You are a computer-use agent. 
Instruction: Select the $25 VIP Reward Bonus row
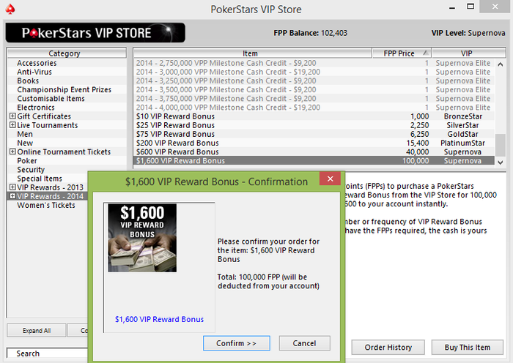(314, 125)
